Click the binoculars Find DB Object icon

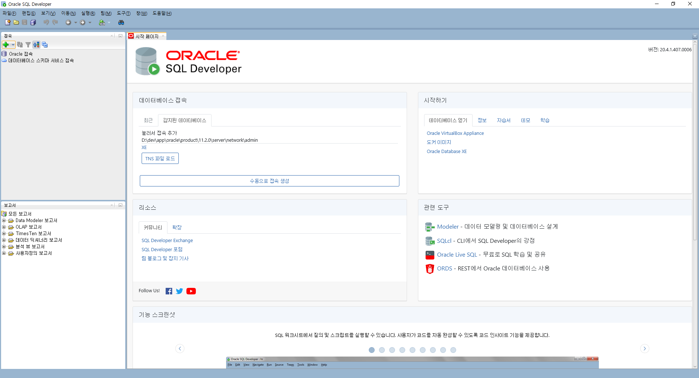(121, 23)
